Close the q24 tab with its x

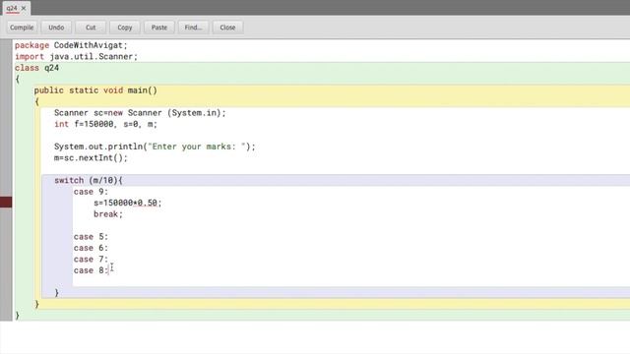[x=24, y=8]
